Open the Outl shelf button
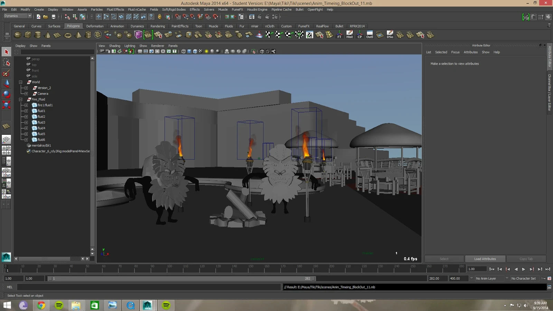Image resolution: width=553 pixels, height=311 pixels. pos(370,35)
